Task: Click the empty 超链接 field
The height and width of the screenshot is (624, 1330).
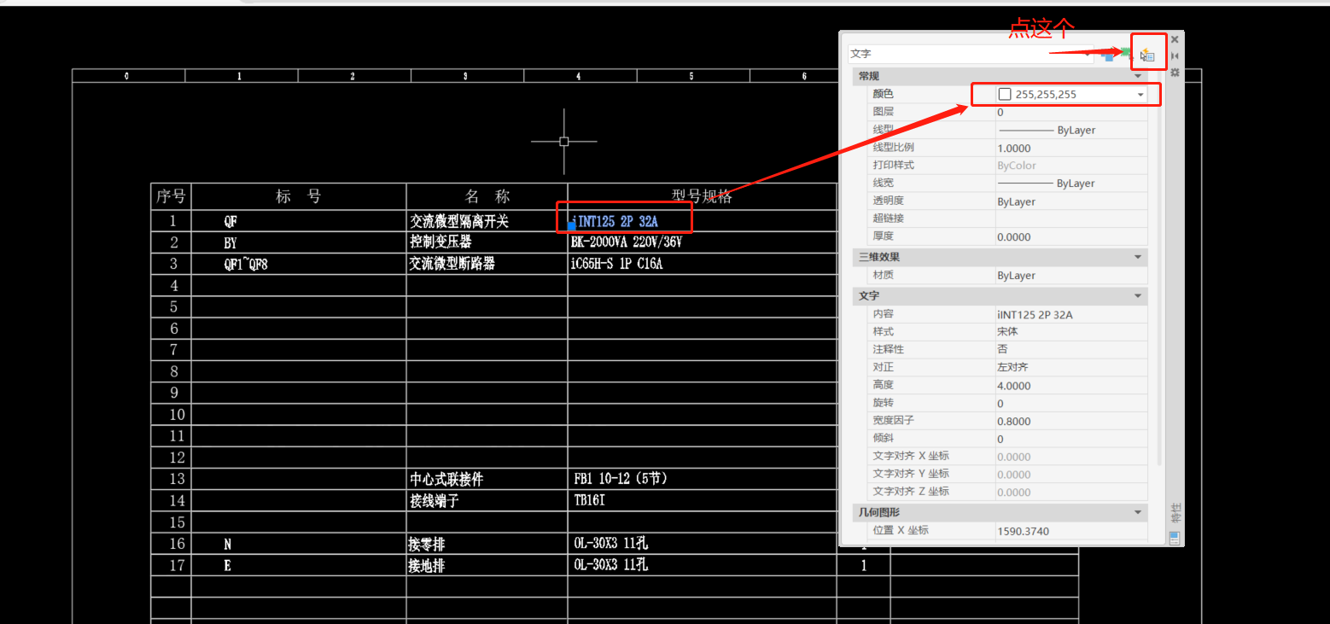Action: 1071,219
